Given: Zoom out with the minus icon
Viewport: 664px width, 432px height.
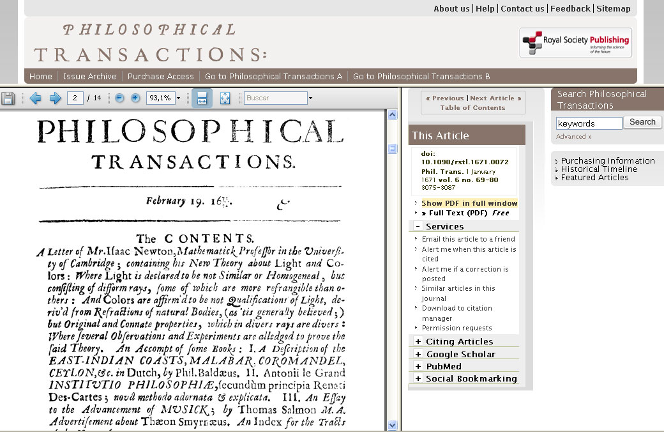Looking at the screenshot, I should pyautogui.click(x=119, y=98).
